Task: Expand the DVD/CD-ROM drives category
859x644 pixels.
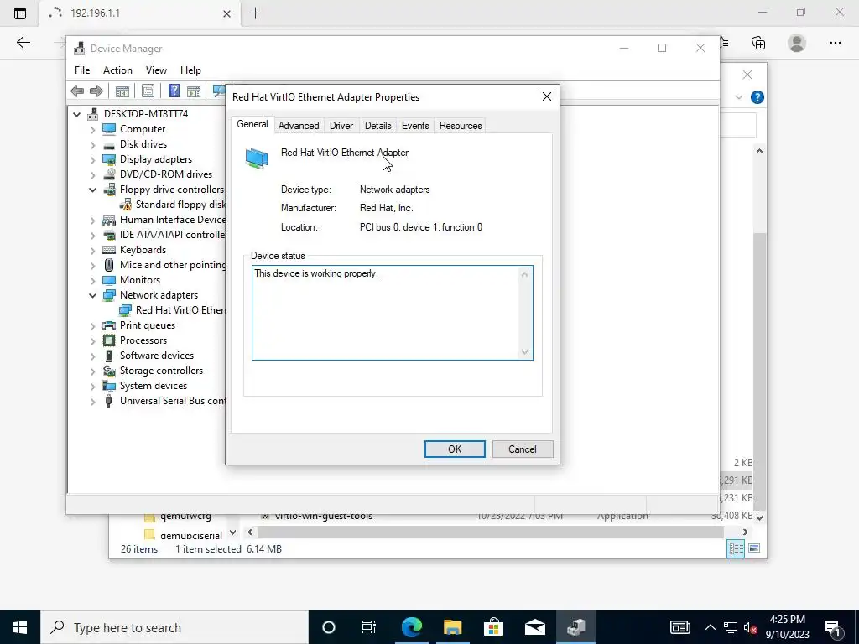Action: click(92, 174)
